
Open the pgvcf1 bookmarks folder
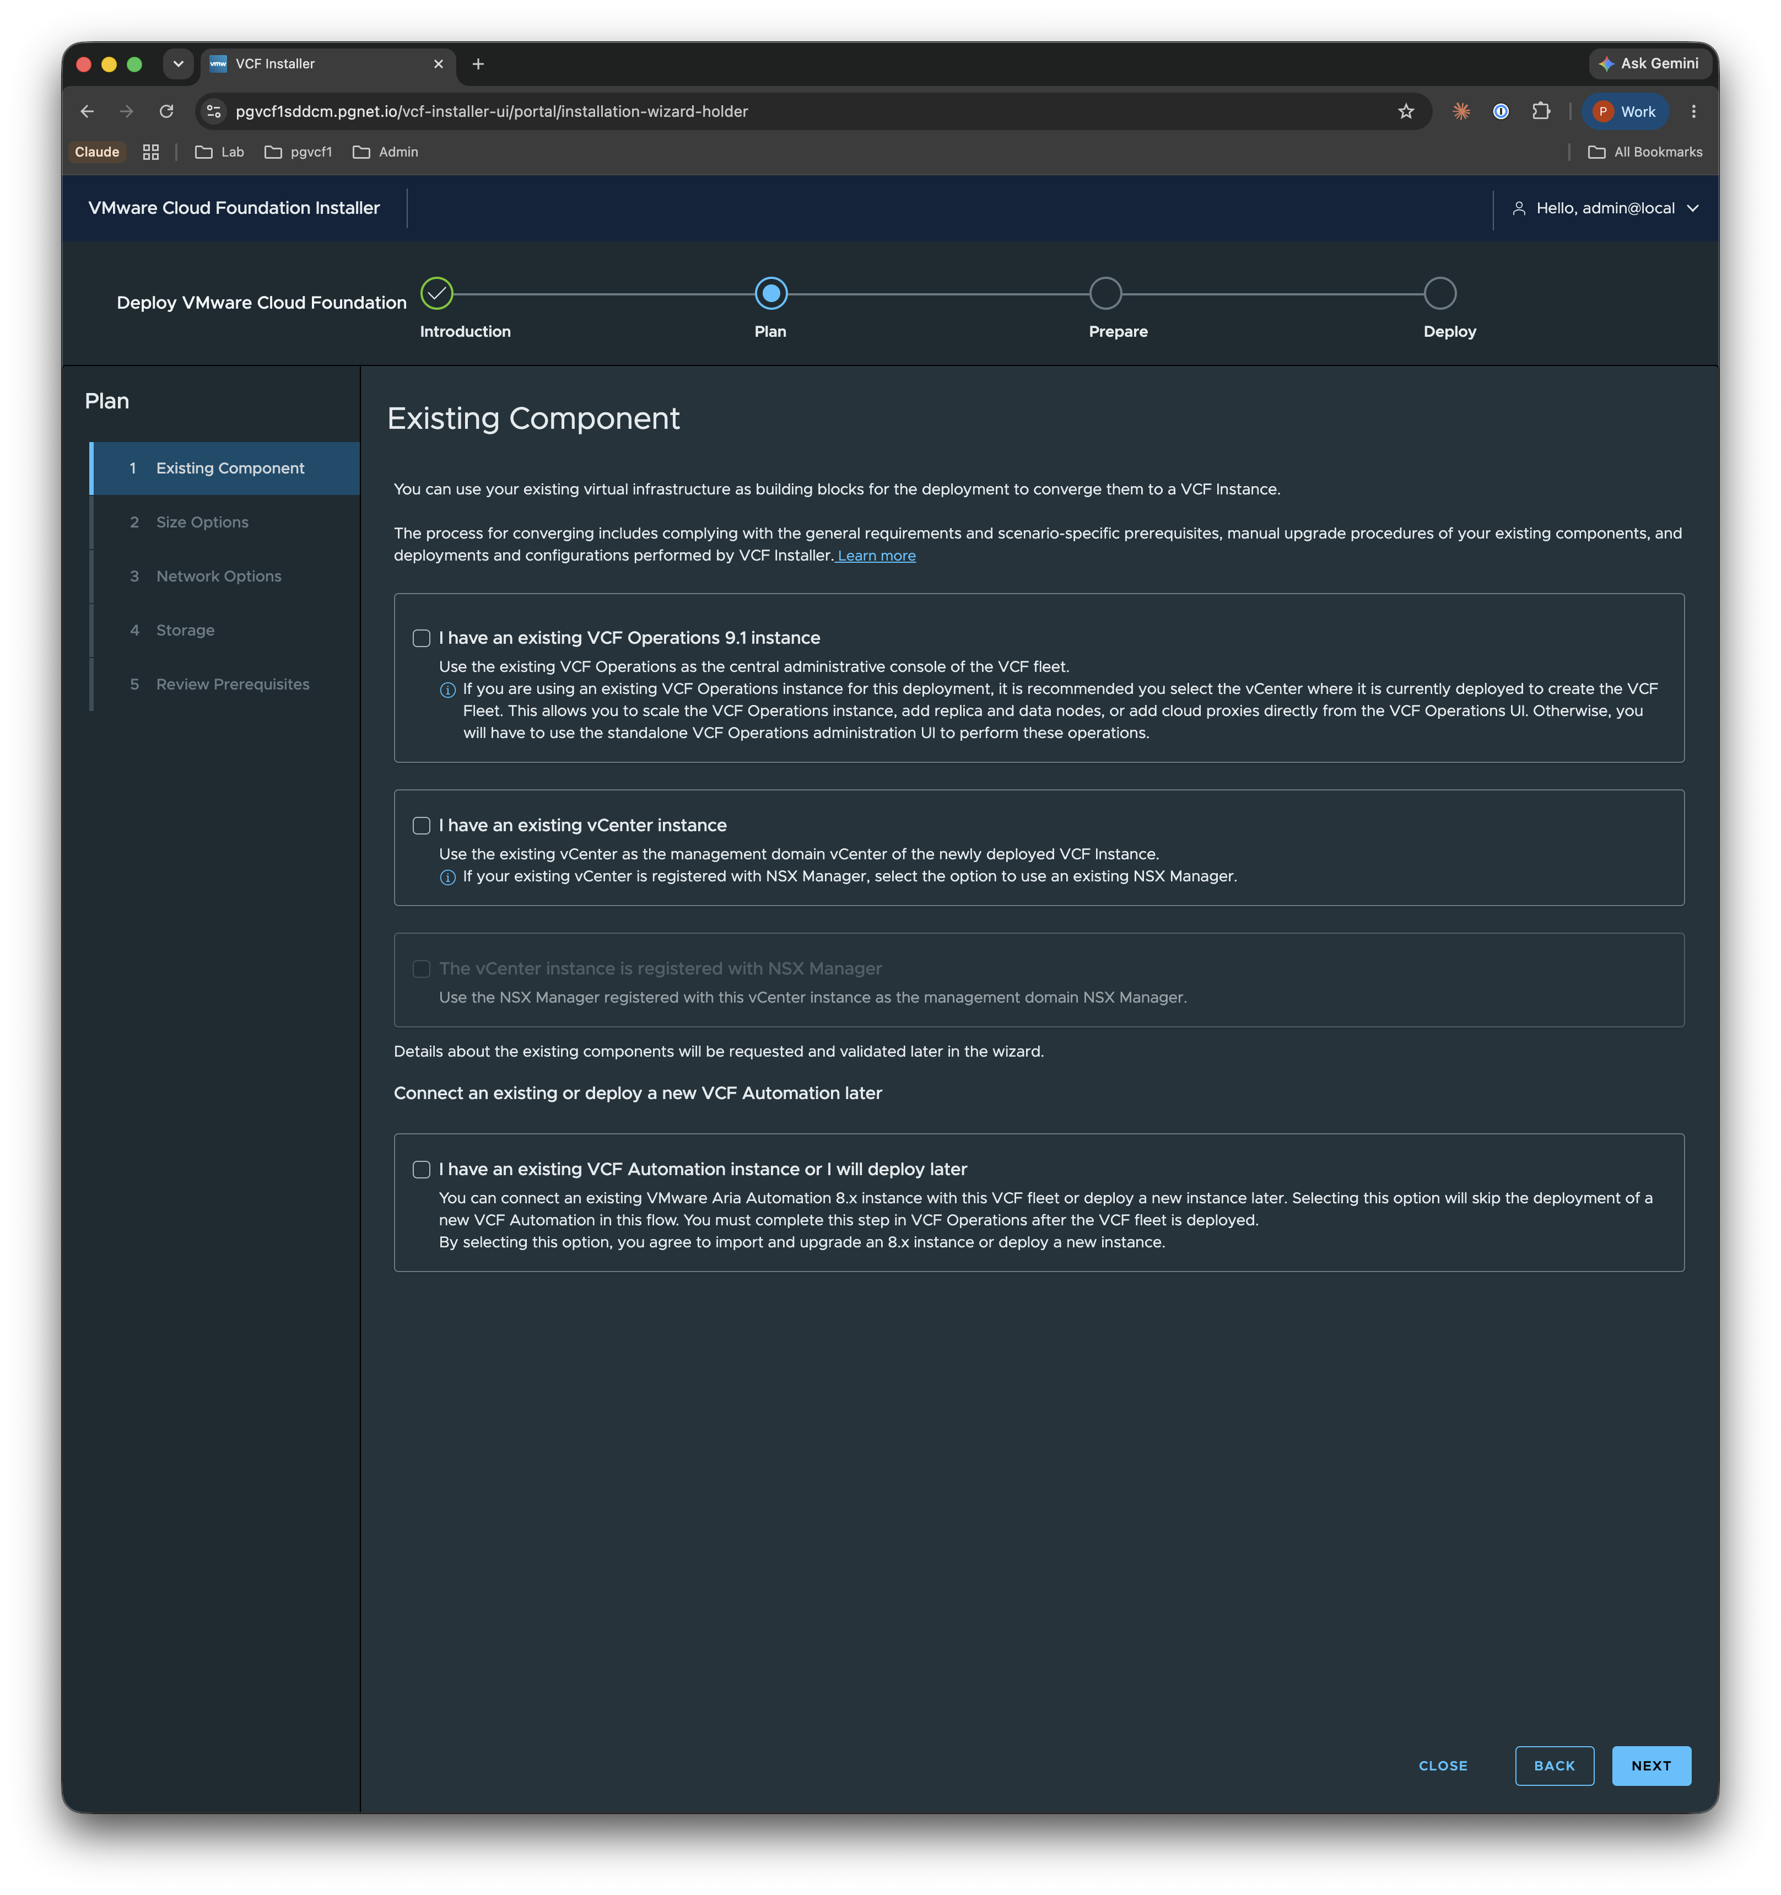(298, 153)
